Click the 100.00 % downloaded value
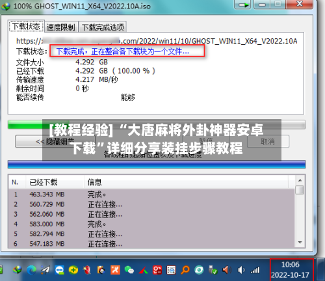Screen dimensions: 325x281 (x=134, y=71)
